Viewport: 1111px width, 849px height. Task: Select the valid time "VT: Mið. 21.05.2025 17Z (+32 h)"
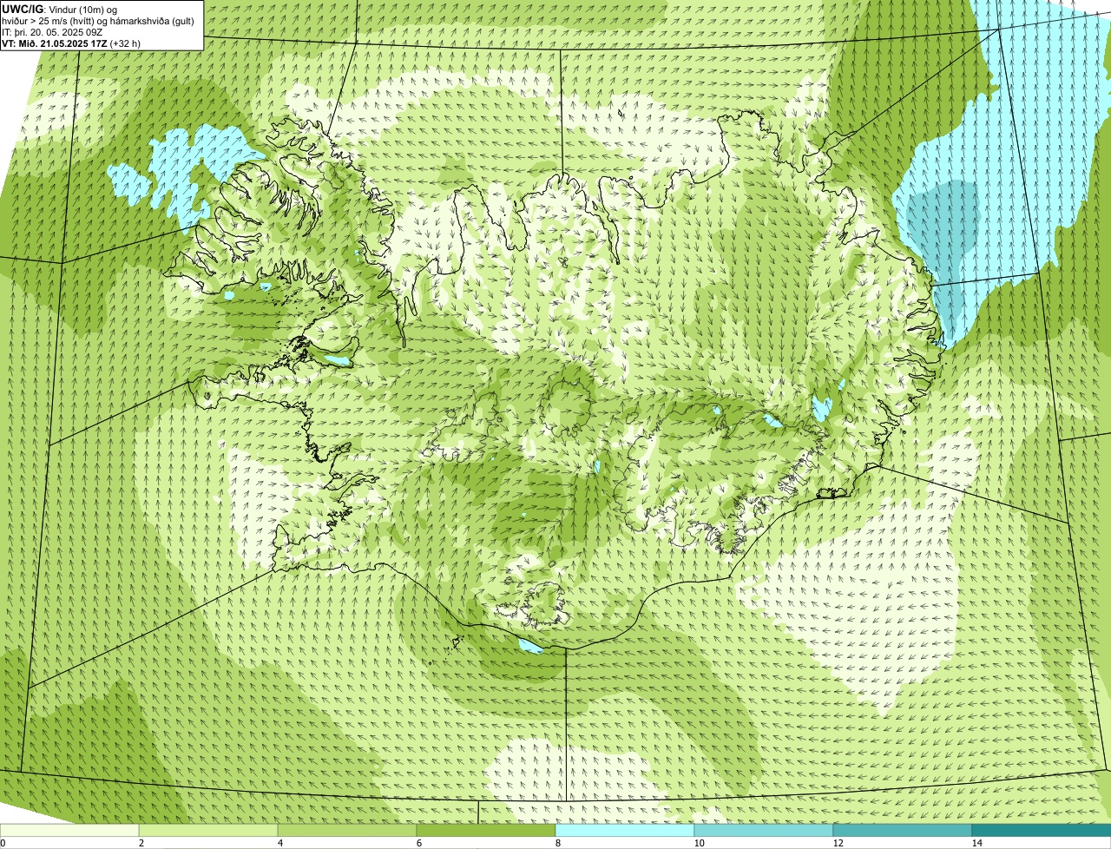point(71,43)
